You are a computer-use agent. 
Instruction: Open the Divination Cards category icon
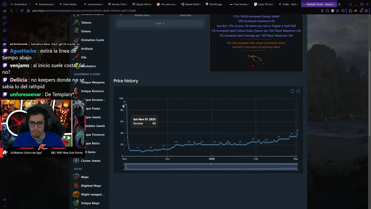click(x=76, y=40)
